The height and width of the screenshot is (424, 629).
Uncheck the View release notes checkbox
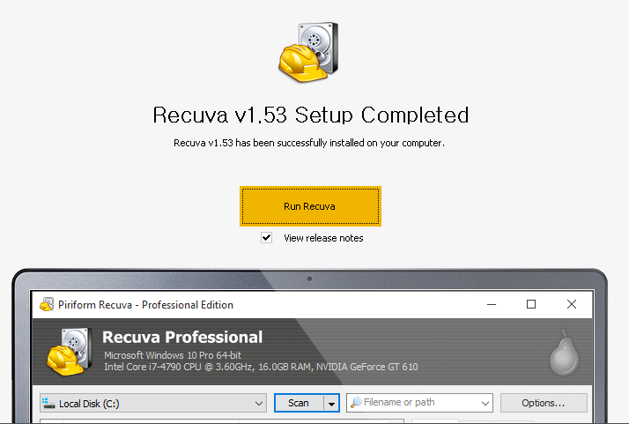coord(266,238)
